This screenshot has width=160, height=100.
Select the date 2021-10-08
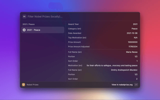click(132, 33)
